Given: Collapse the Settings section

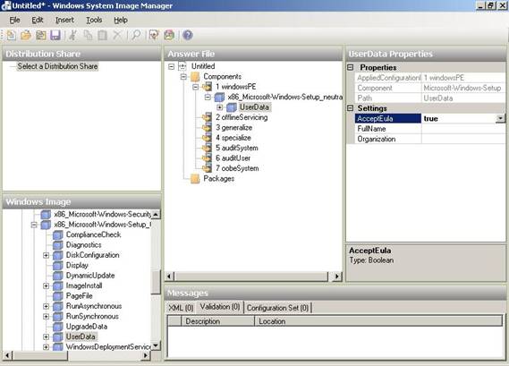Looking at the screenshot, I should pos(351,108).
